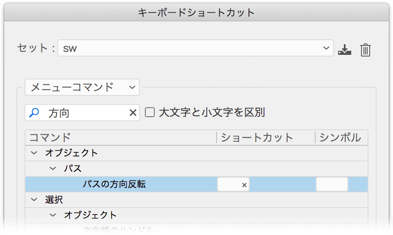Image resolution: width=393 pixels, height=235 pixels.
Task: Clear shortcut for パスの方向反転 with small x
Action: tap(244, 185)
